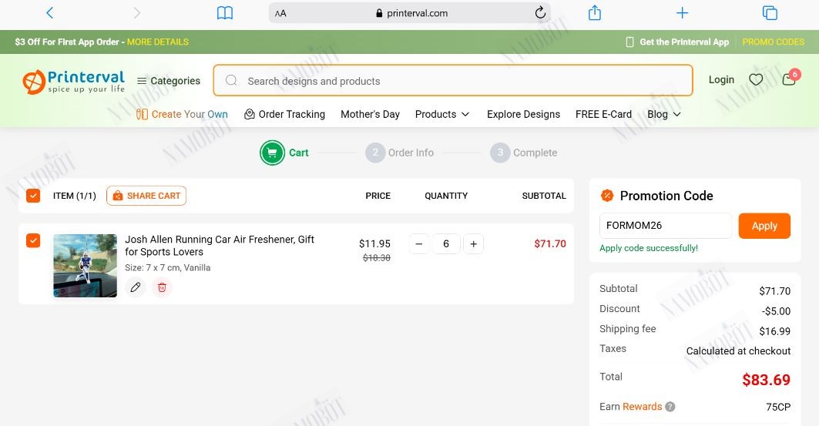Click the Rewards question mark help icon
Viewport: 819px width, 426px height.
tap(670, 407)
